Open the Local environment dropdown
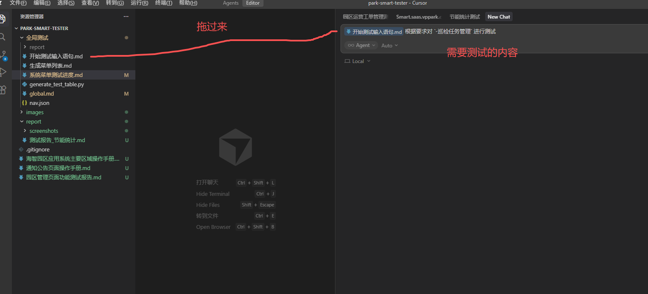 coord(358,61)
